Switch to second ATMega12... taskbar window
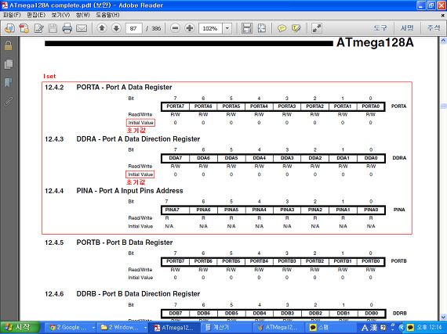The image size is (447, 334). point(278,328)
